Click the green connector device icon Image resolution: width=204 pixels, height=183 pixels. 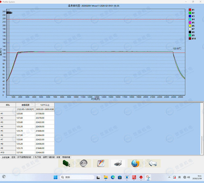[x=66, y=163]
